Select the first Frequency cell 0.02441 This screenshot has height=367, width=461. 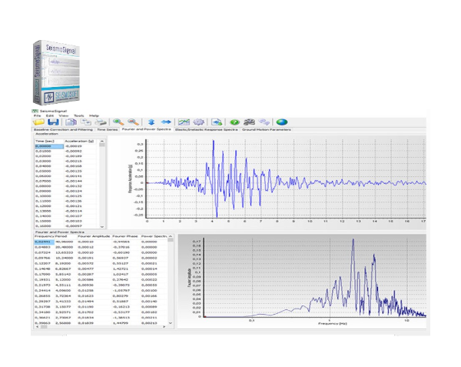click(43, 240)
